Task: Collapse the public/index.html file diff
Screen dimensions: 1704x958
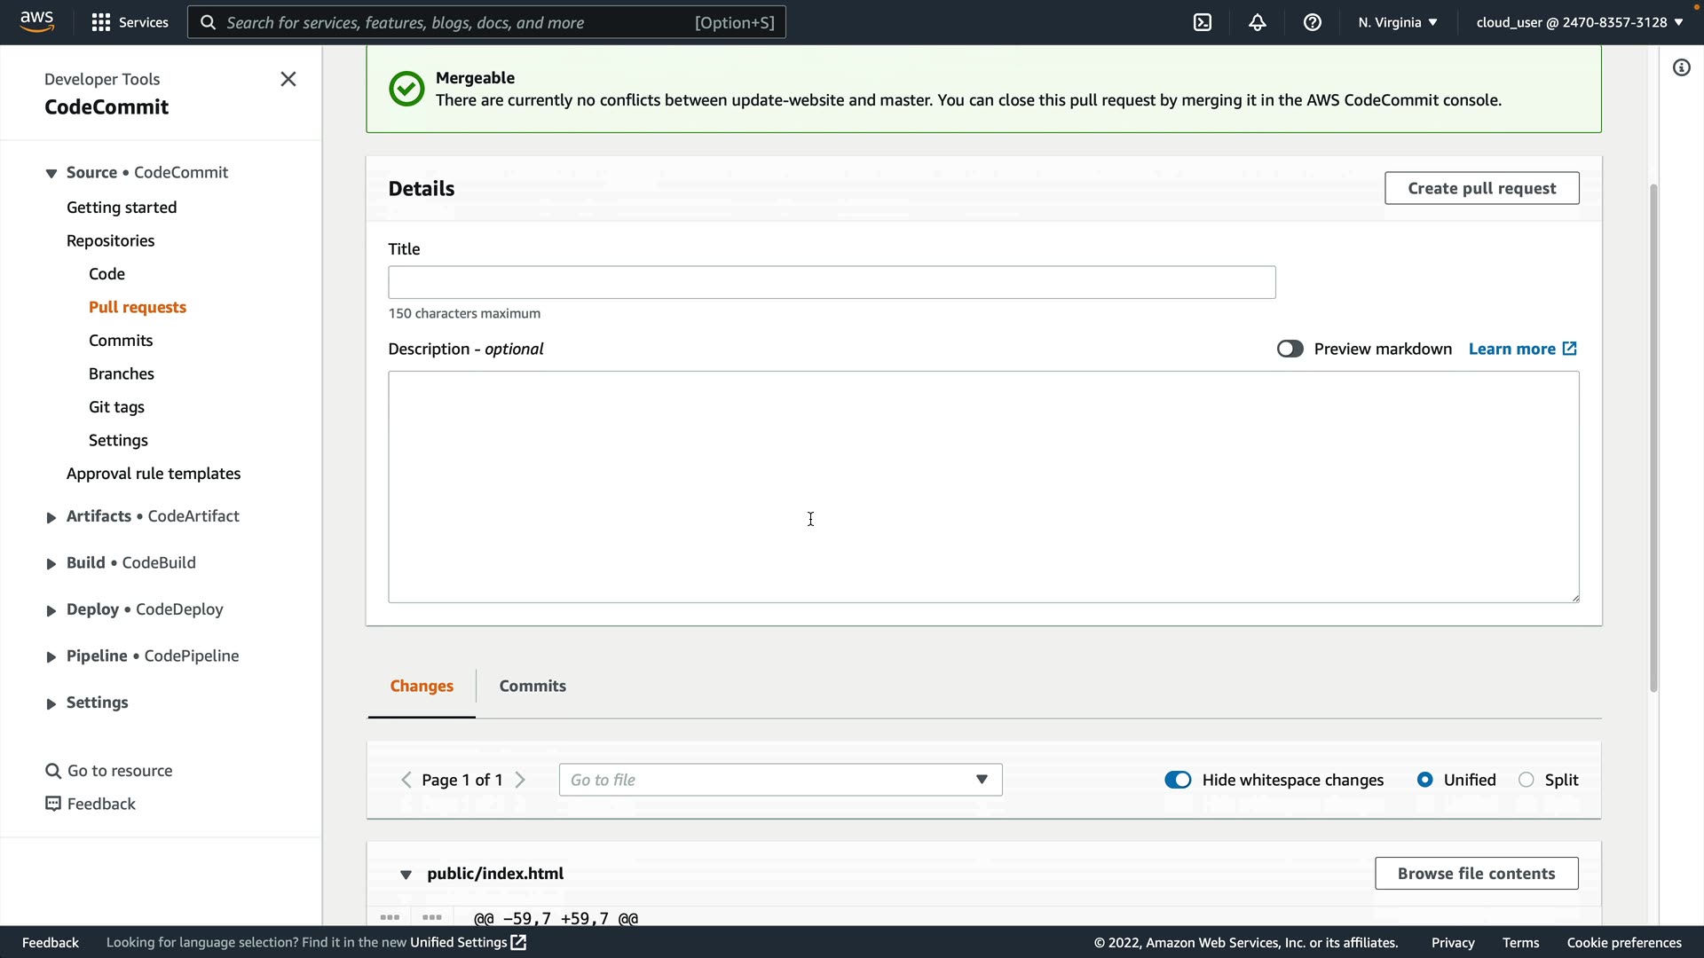Action: [x=406, y=875]
